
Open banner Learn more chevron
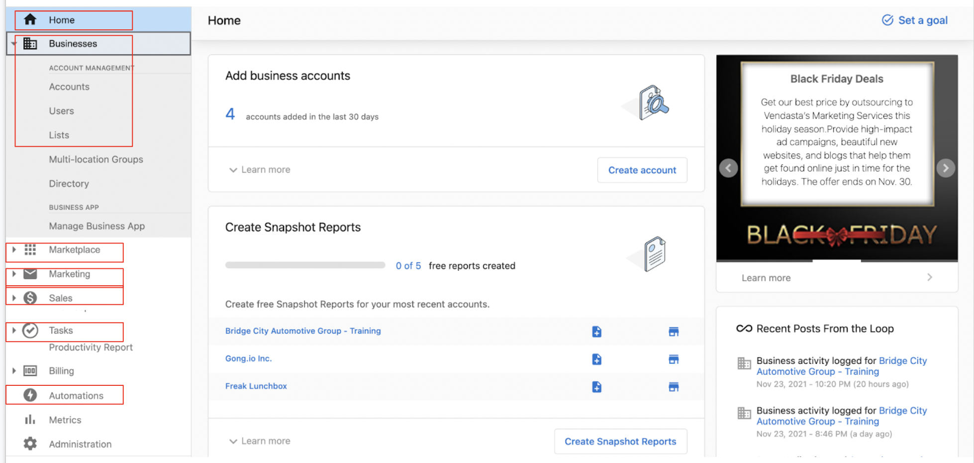point(930,277)
